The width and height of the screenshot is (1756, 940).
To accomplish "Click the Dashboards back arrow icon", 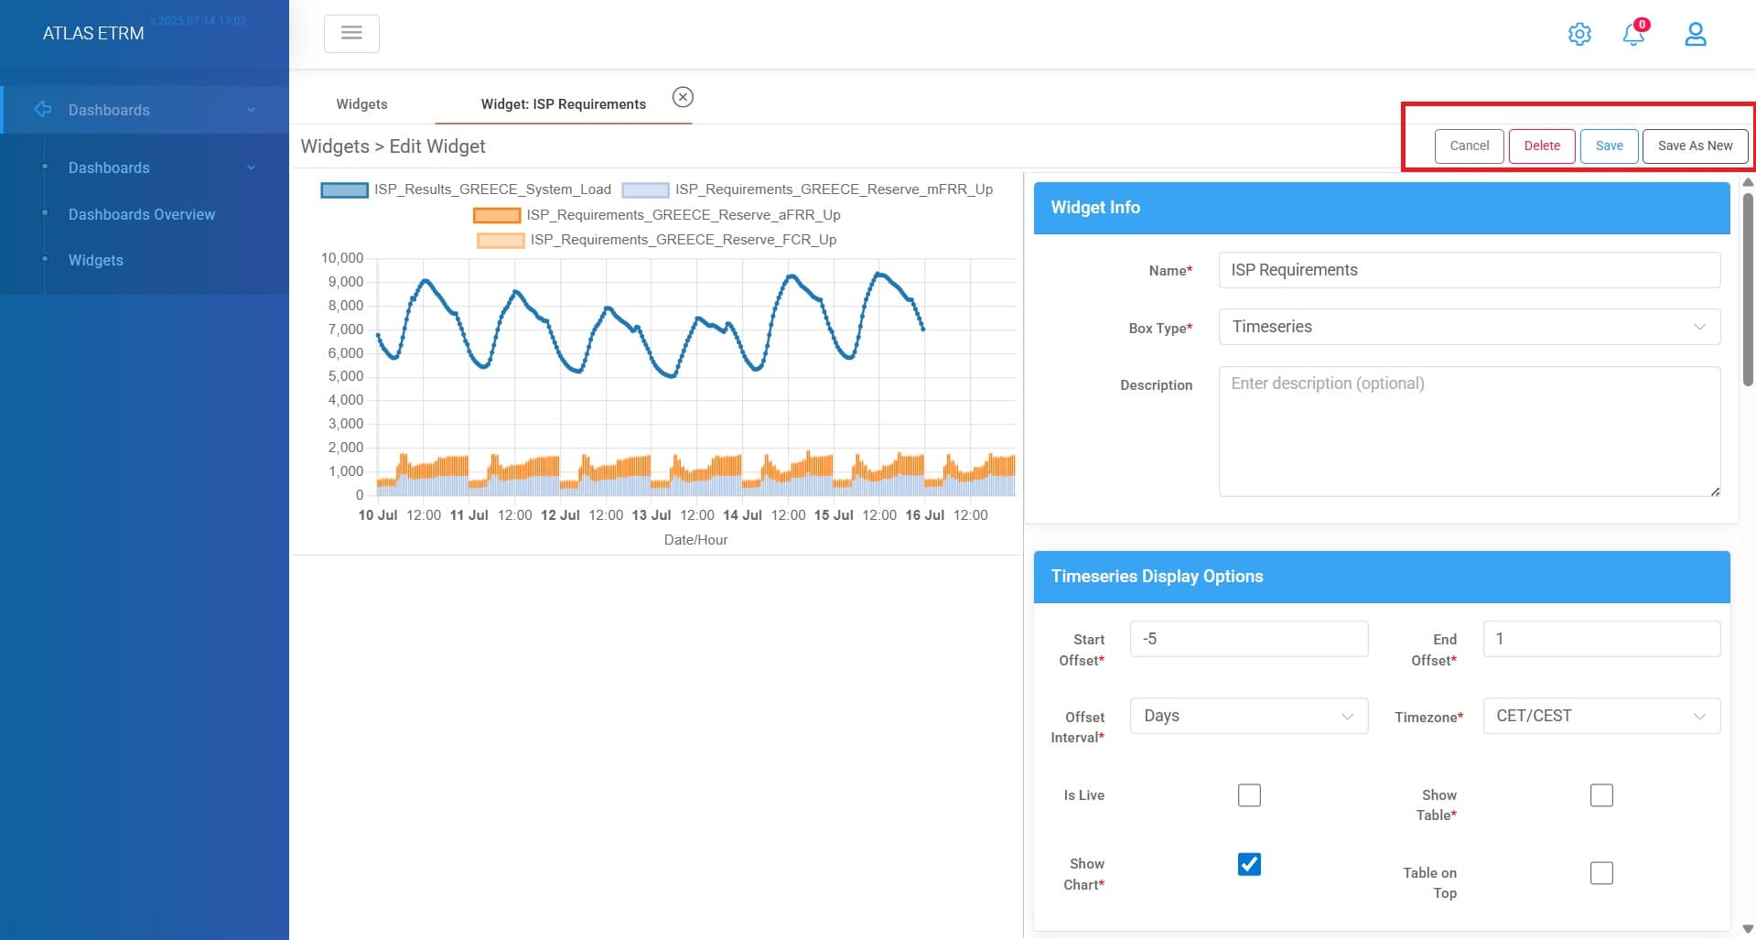I will [42, 110].
